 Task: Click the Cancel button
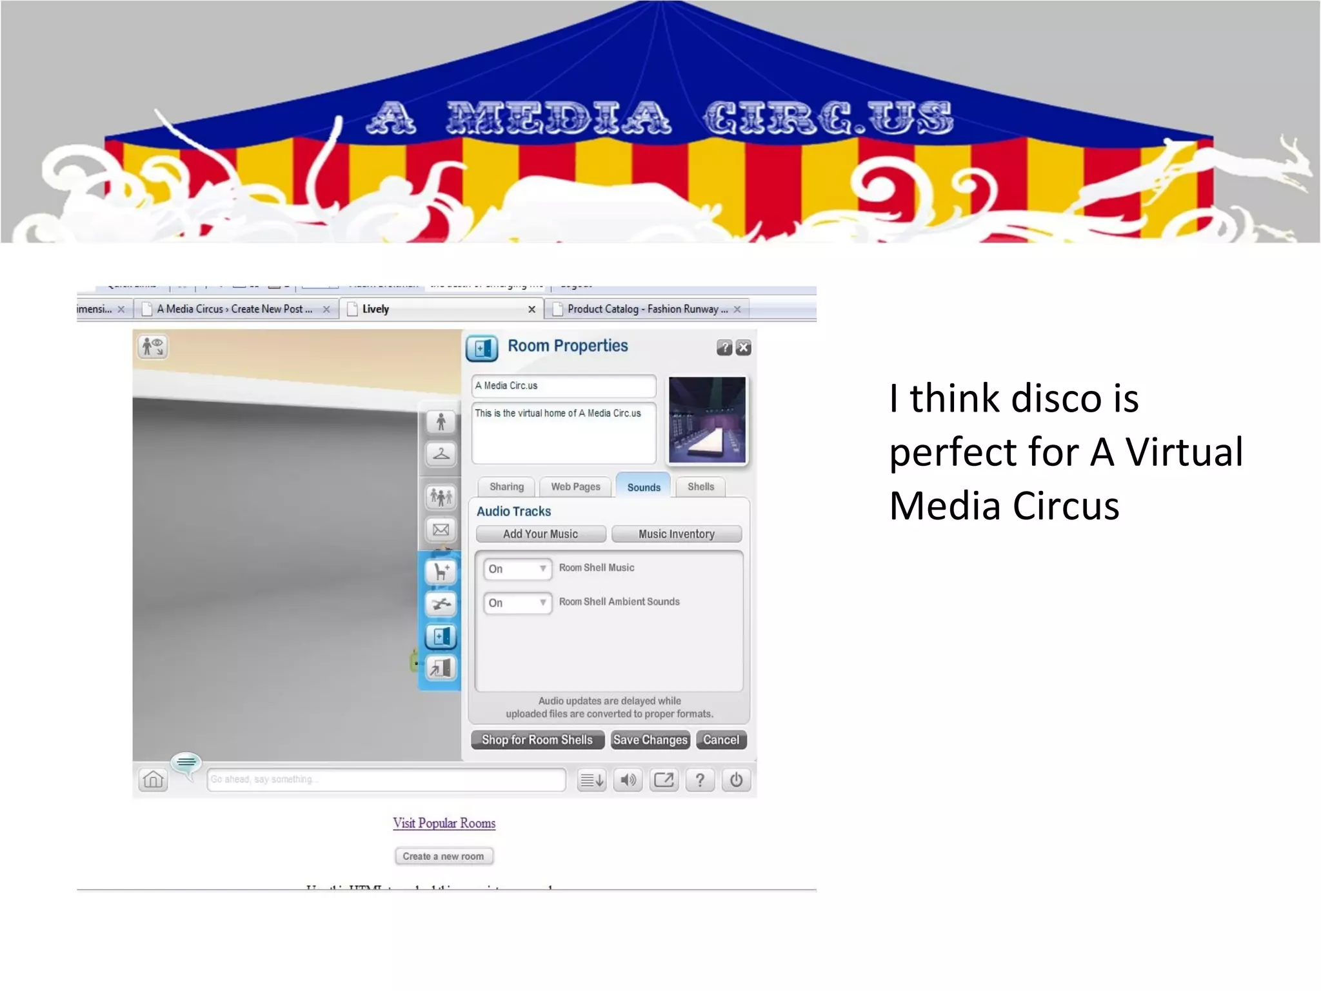(x=721, y=740)
